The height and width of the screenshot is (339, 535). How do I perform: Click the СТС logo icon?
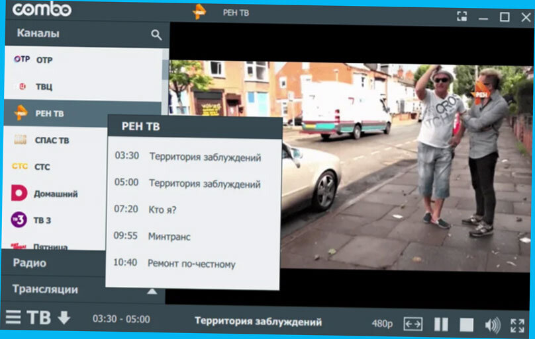coord(19,166)
